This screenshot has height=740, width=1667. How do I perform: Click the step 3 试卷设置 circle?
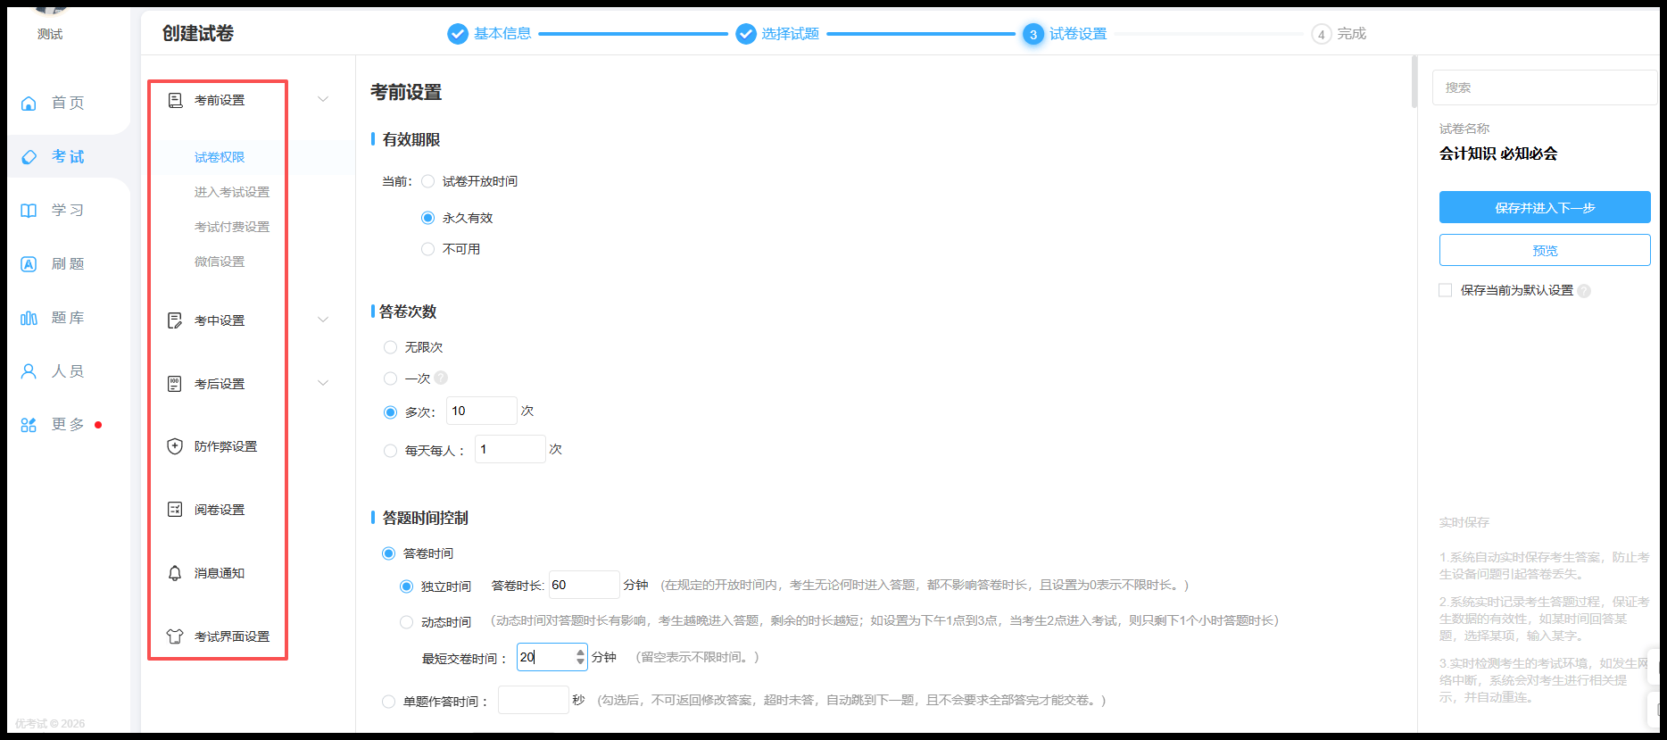pyautogui.click(x=1033, y=34)
